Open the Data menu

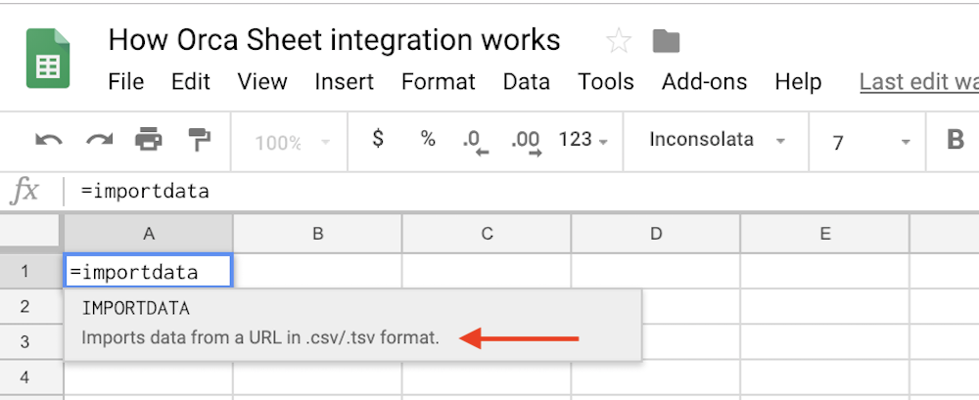[x=526, y=82]
